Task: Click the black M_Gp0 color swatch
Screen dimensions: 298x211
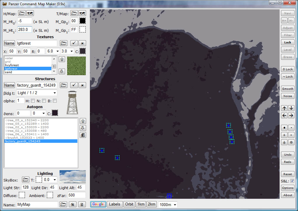Action: 83,21
